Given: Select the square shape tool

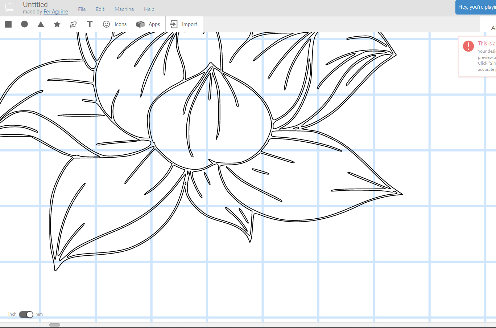Looking at the screenshot, I should pyautogui.click(x=8, y=24).
